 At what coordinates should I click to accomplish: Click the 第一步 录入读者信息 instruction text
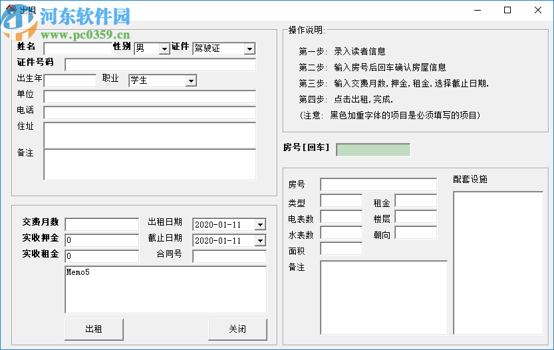coord(342,52)
